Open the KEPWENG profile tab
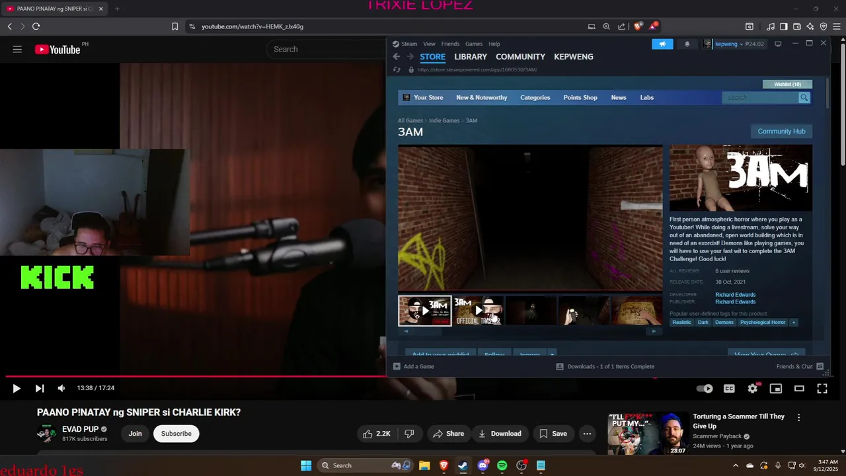The width and height of the screenshot is (846, 476). coord(573,57)
